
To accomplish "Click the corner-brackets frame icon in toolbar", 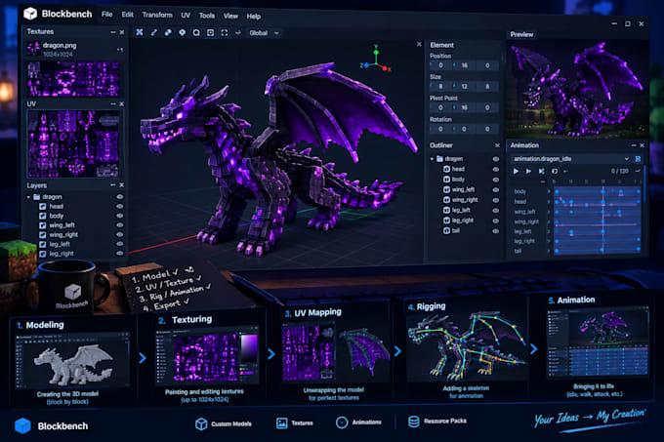I will click(x=225, y=32).
